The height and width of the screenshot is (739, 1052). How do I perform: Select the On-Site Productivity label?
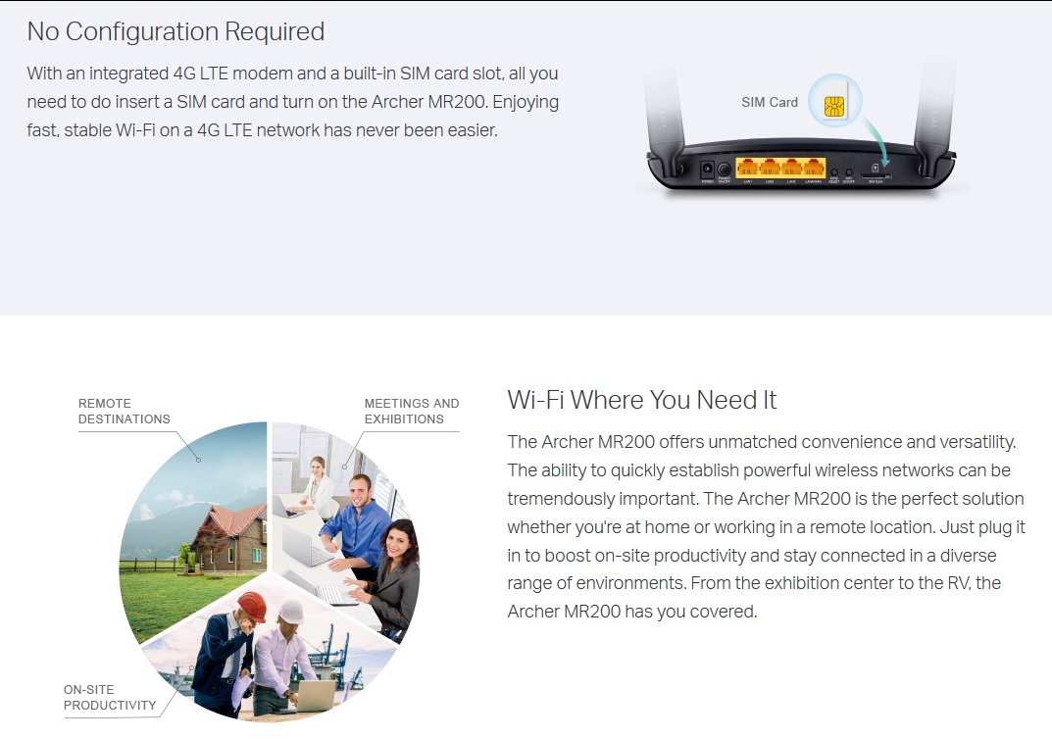(x=110, y=698)
